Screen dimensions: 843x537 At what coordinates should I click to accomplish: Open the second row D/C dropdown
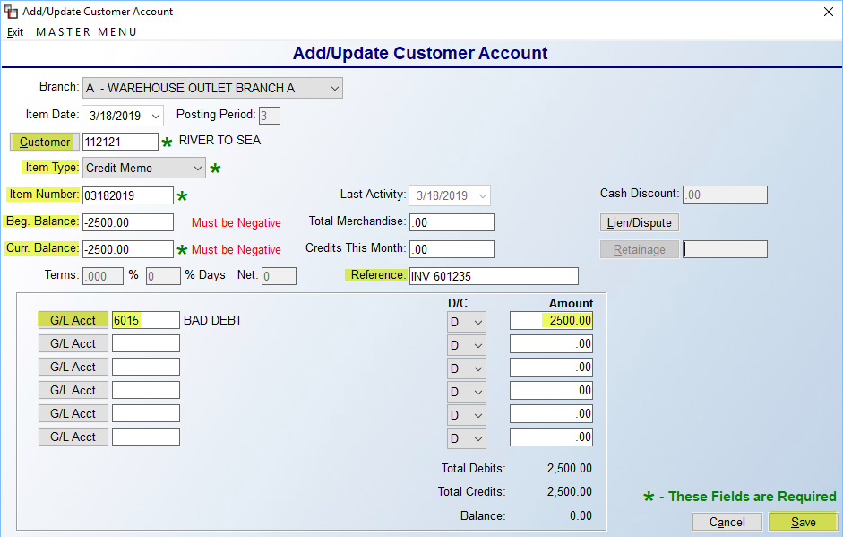click(466, 345)
